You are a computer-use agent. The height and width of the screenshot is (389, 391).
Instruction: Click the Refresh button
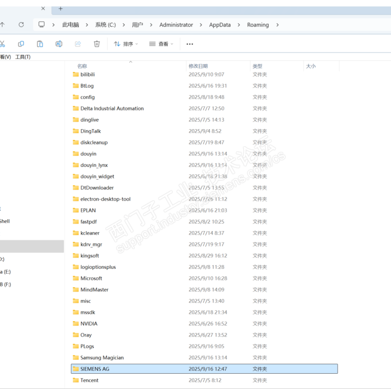pyautogui.click(x=21, y=25)
